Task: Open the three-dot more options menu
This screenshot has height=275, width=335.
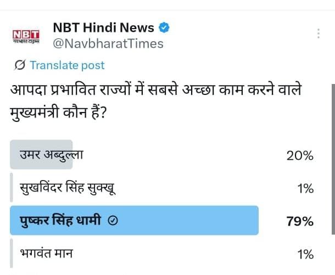Action: 319,33
